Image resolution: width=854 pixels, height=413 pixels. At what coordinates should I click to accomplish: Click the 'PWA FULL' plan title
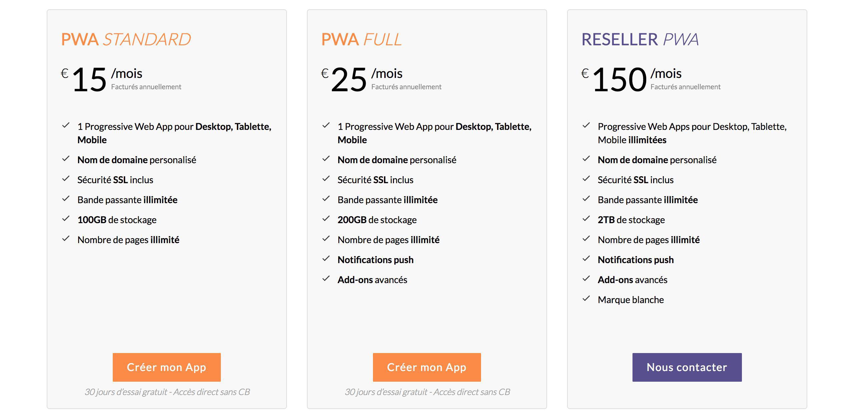coord(362,39)
